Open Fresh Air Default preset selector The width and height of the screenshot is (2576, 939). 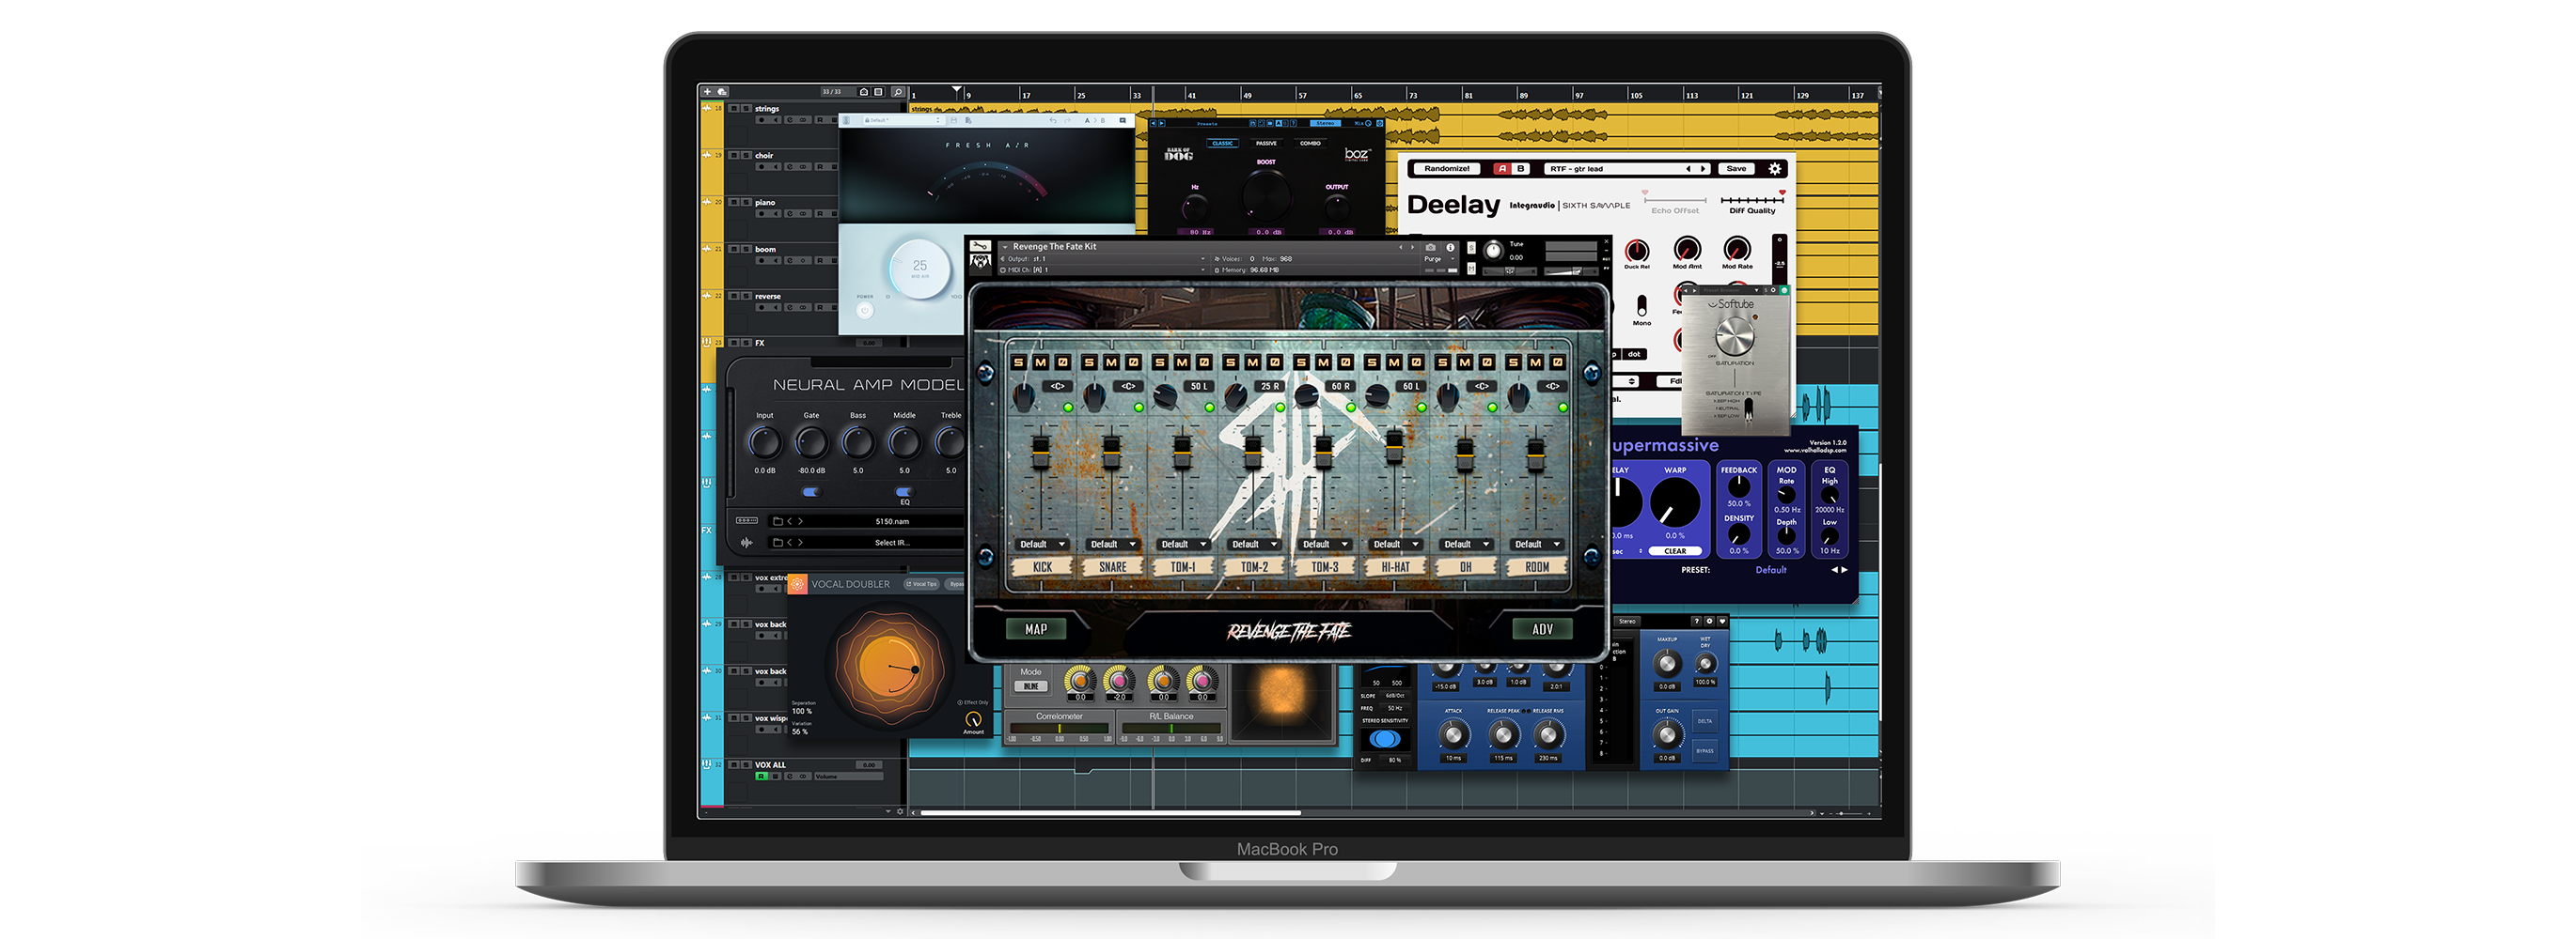(x=904, y=120)
